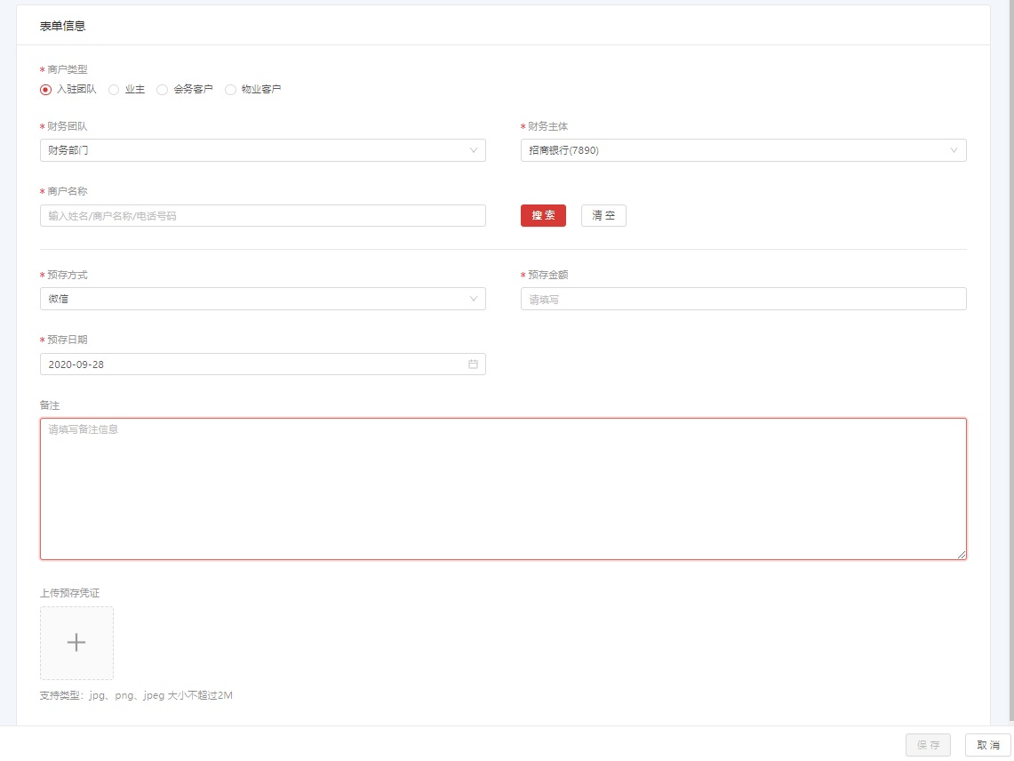Click into the 备注 text area
The width and height of the screenshot is (1014, 761).
click(503, 489)
